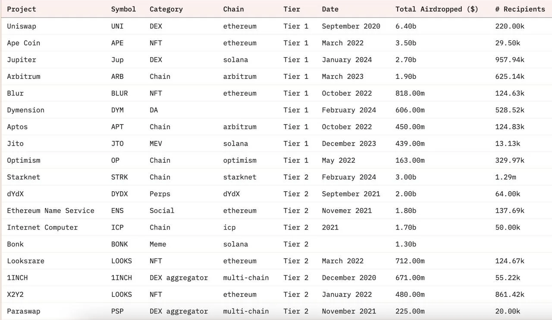Select the 6.40b airdropped value
This screenshot has width=552, height=320.
coord(406,26)
